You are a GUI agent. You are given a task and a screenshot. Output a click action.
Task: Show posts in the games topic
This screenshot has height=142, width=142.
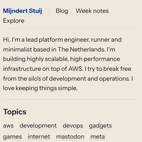click(12, 137)
